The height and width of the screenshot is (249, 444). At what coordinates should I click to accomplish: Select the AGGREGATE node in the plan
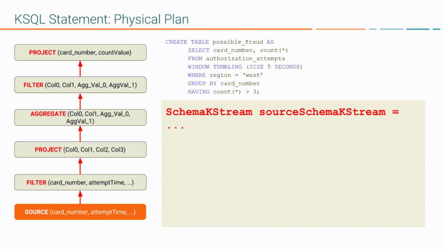tap(80, 117)
